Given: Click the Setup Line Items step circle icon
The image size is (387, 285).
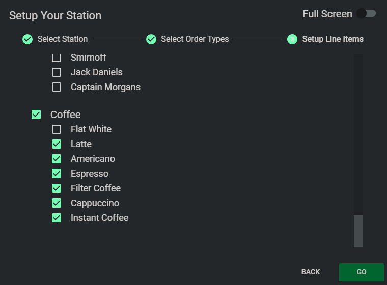Looking at the screenshot, I should 292,39.
